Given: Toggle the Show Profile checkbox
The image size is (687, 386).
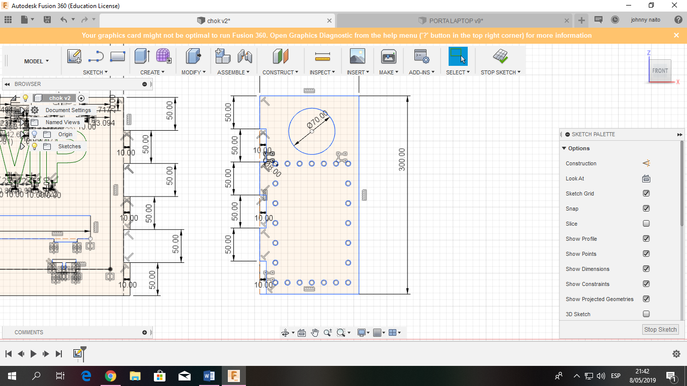Looking at the screenshot, I should (x=646, y=239).
